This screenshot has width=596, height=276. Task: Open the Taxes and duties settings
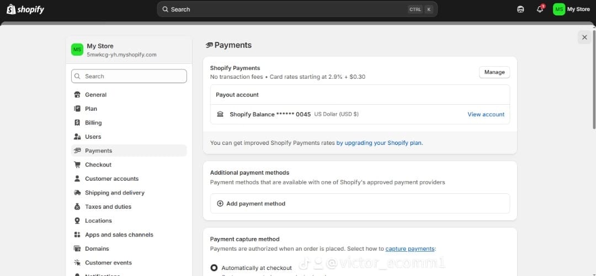point(129,207)
